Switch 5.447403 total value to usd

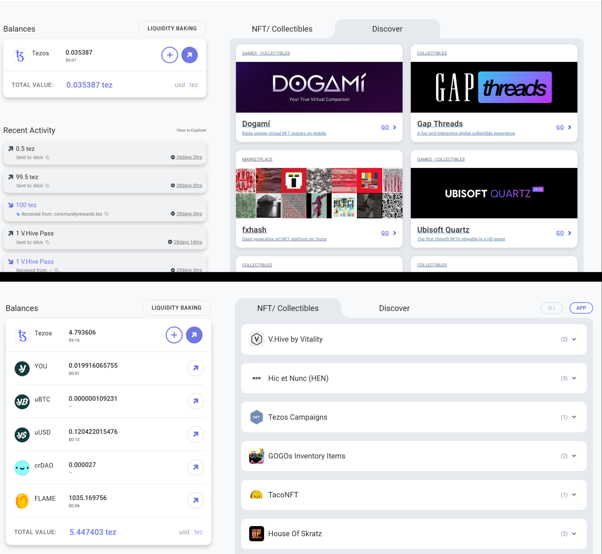pyautogui.click(x=184, y=532)
